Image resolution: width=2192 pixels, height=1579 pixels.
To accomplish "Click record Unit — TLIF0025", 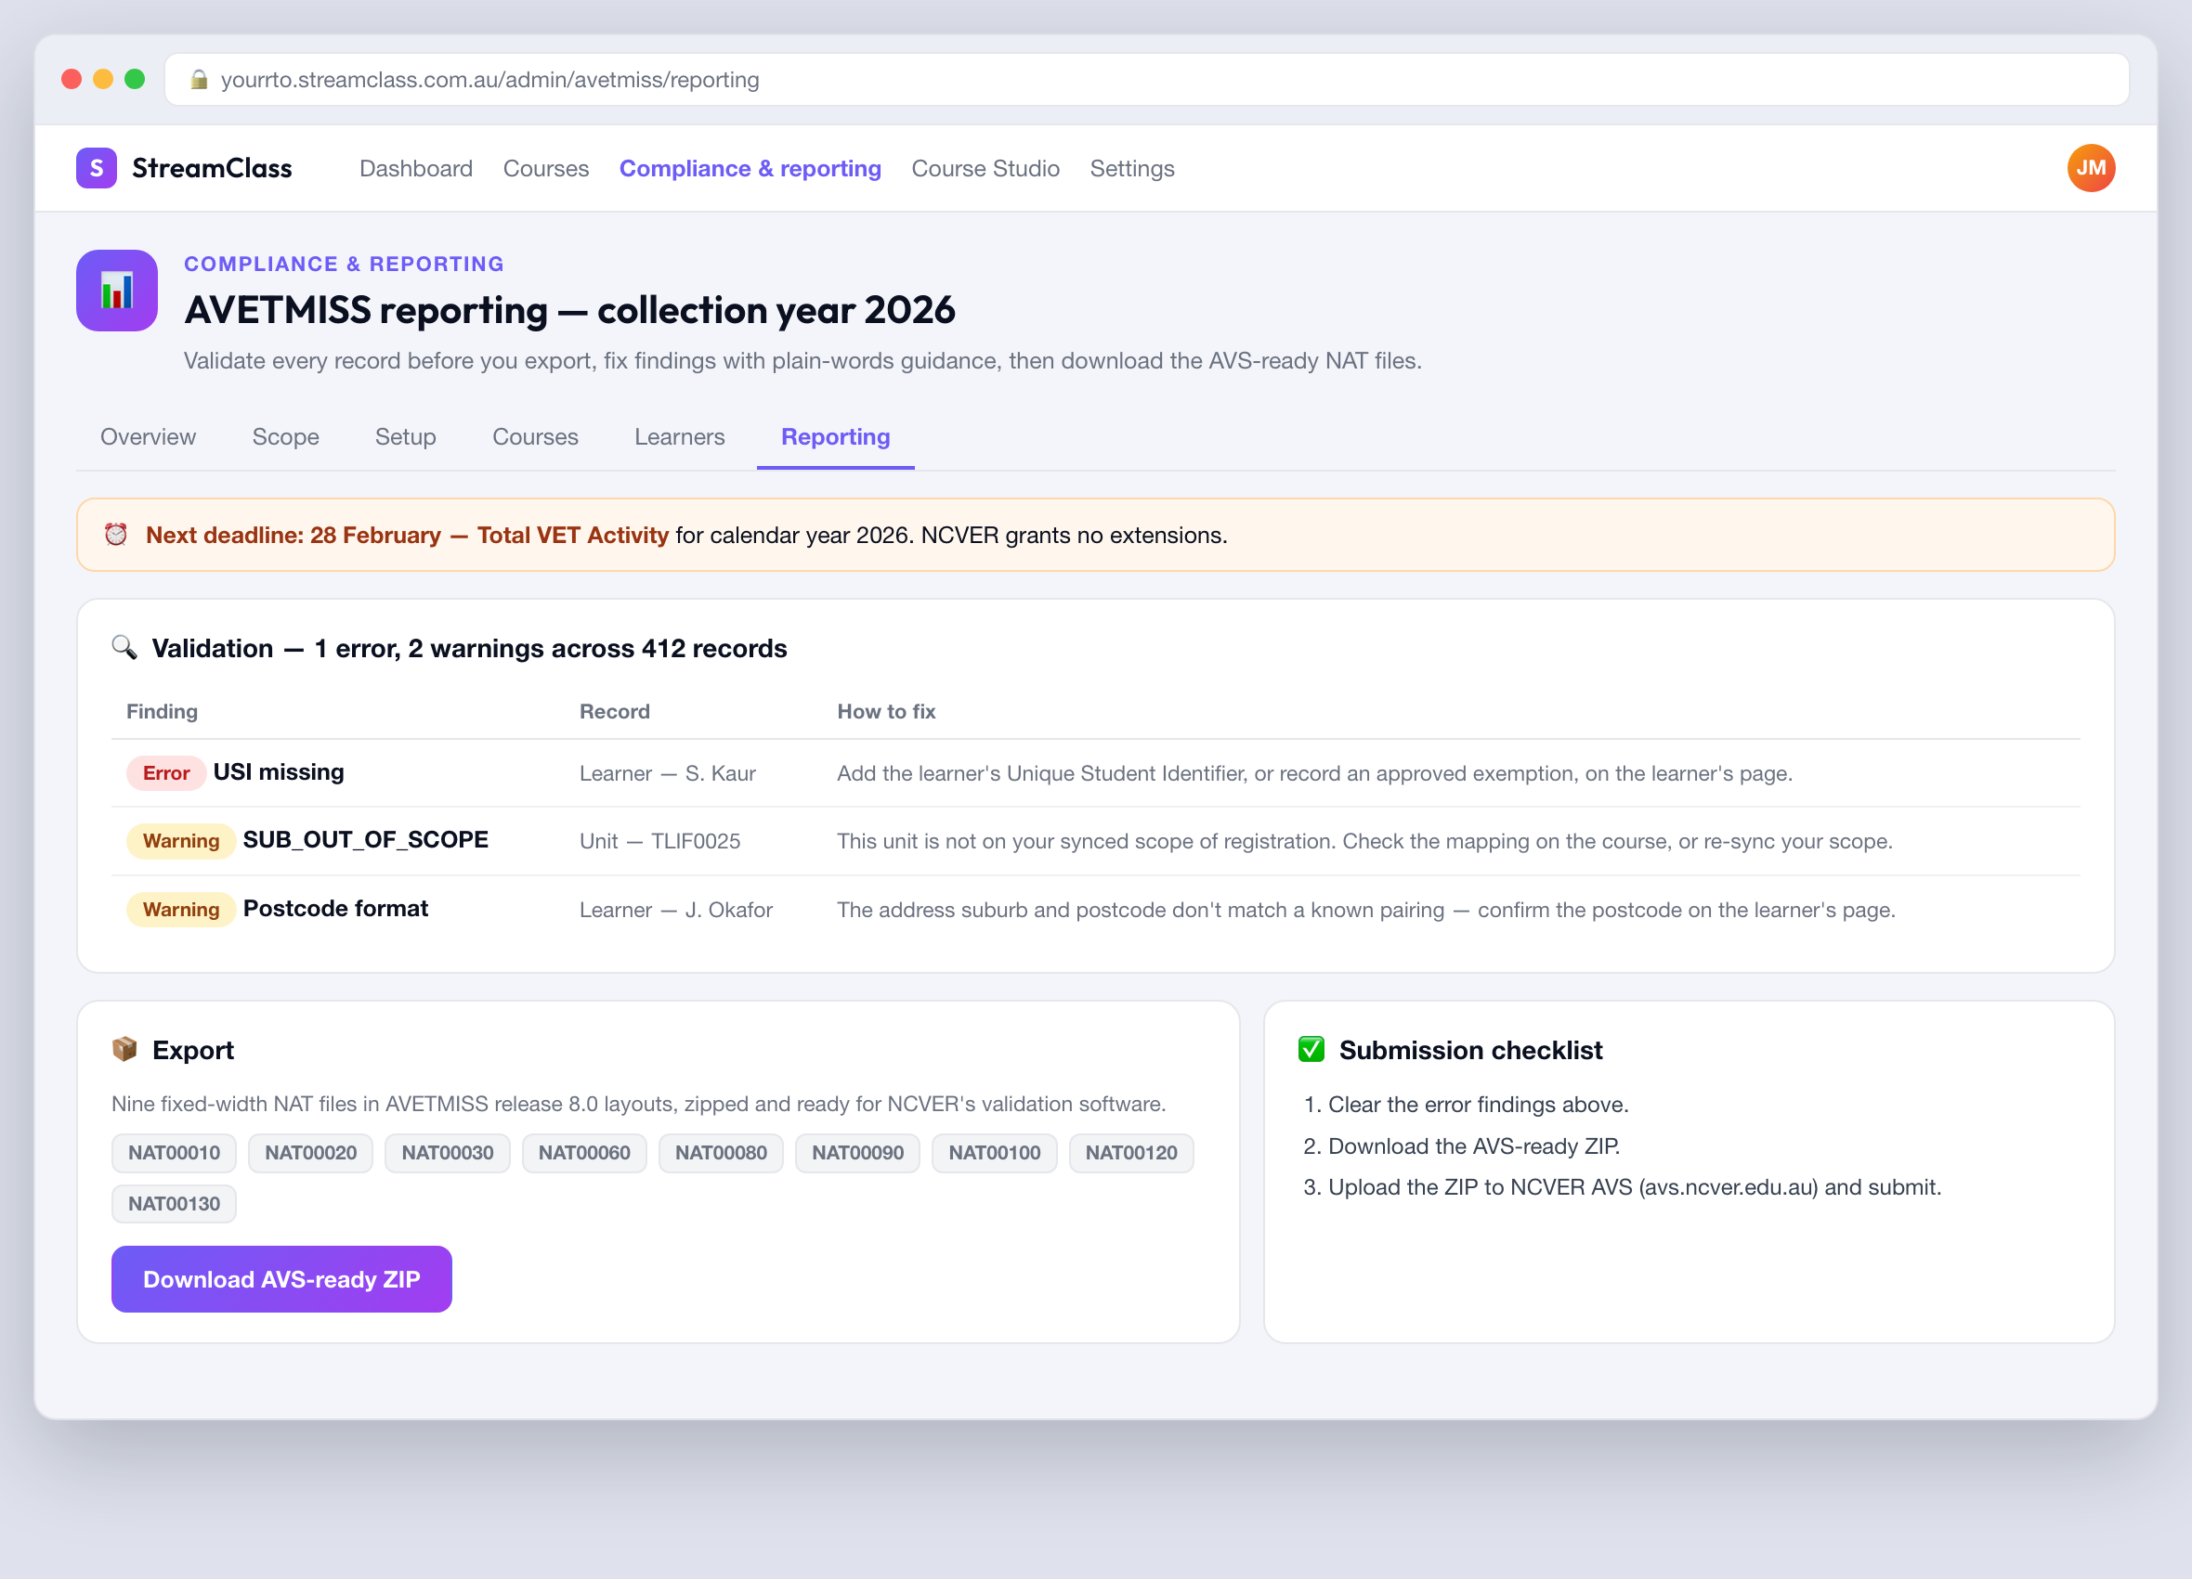I will tap(660, 840).
